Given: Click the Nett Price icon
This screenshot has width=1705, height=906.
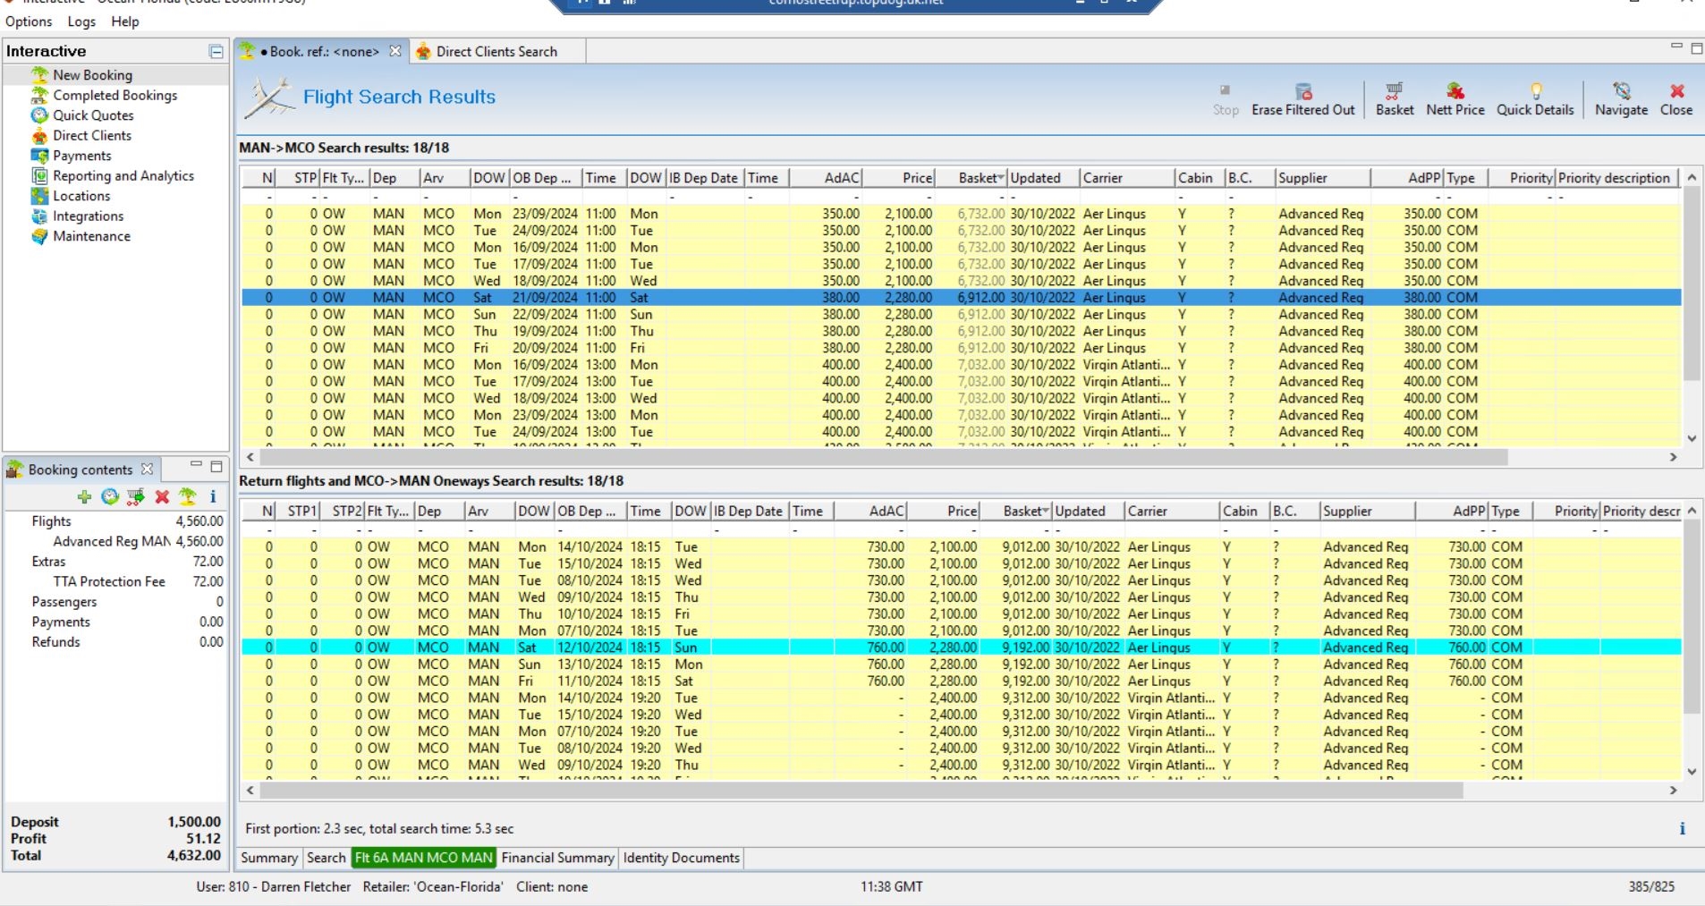Looking at the screenshot, I should [x=1455, y=92].
